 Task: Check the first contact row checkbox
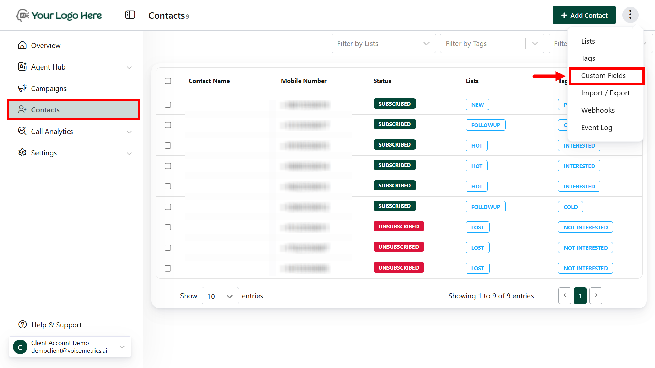tap(168, 105)
